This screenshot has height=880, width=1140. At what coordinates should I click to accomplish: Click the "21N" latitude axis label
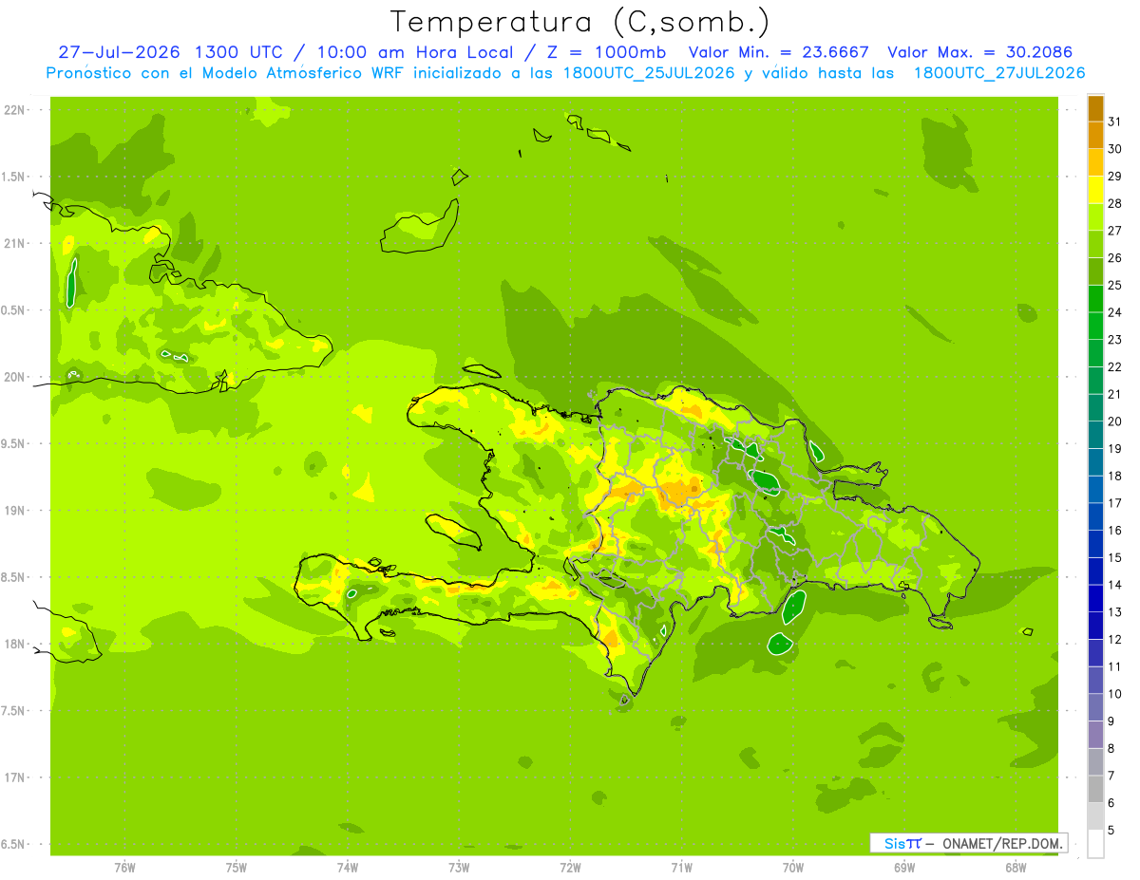[x=14, y=243]
